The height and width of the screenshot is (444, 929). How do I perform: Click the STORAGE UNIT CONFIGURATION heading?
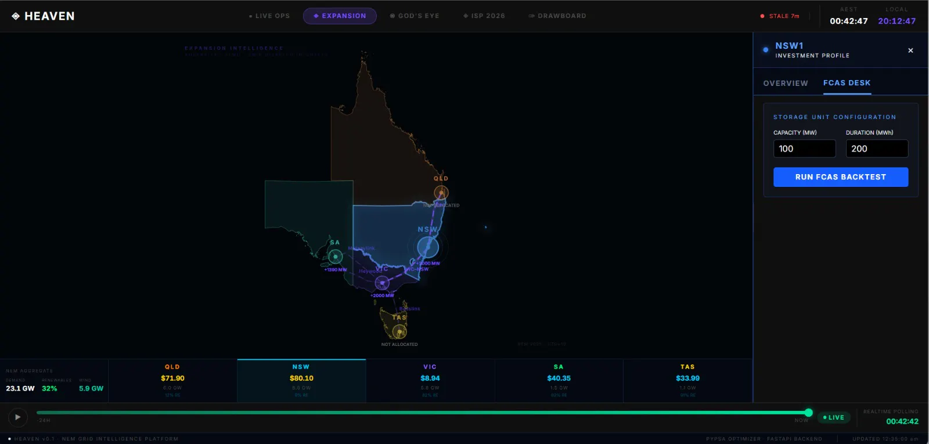point(834,117)
